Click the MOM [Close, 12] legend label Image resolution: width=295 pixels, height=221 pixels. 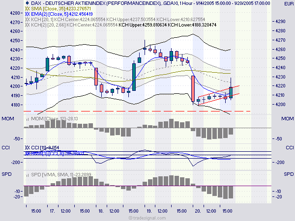coord(55,119)
